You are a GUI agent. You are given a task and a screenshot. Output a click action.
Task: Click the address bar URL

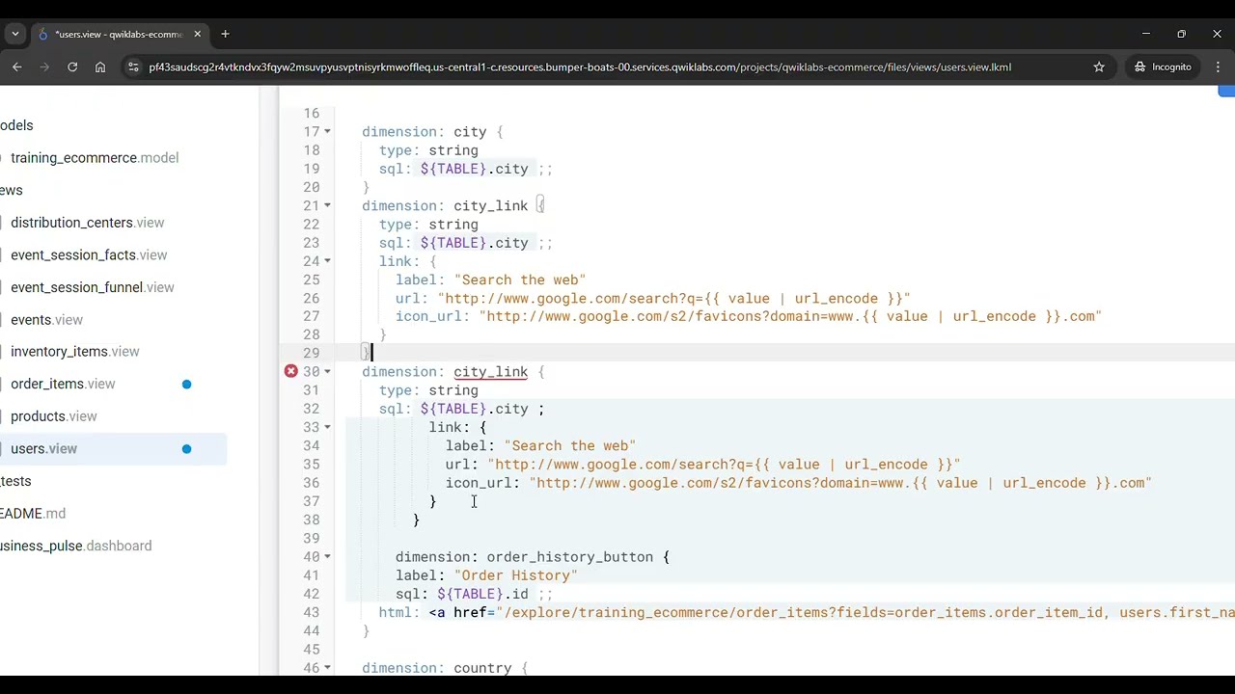(580, 67)
